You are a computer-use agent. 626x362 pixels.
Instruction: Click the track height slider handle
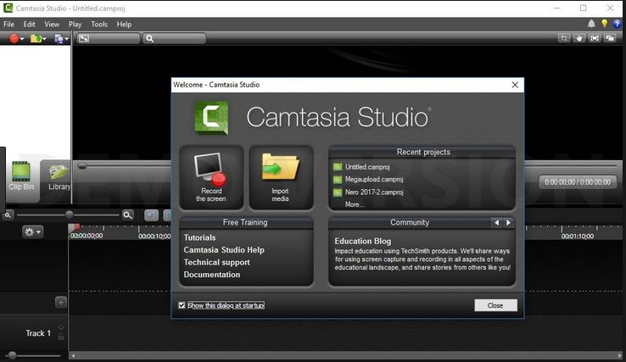tap(13, 355)
